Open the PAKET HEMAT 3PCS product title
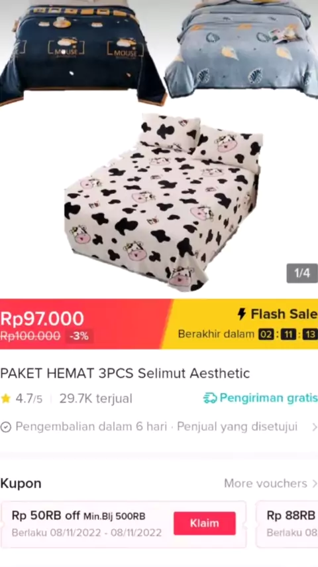Image resolution: width=318 pixels, height=567 pixels. click(x=125, y=373)
